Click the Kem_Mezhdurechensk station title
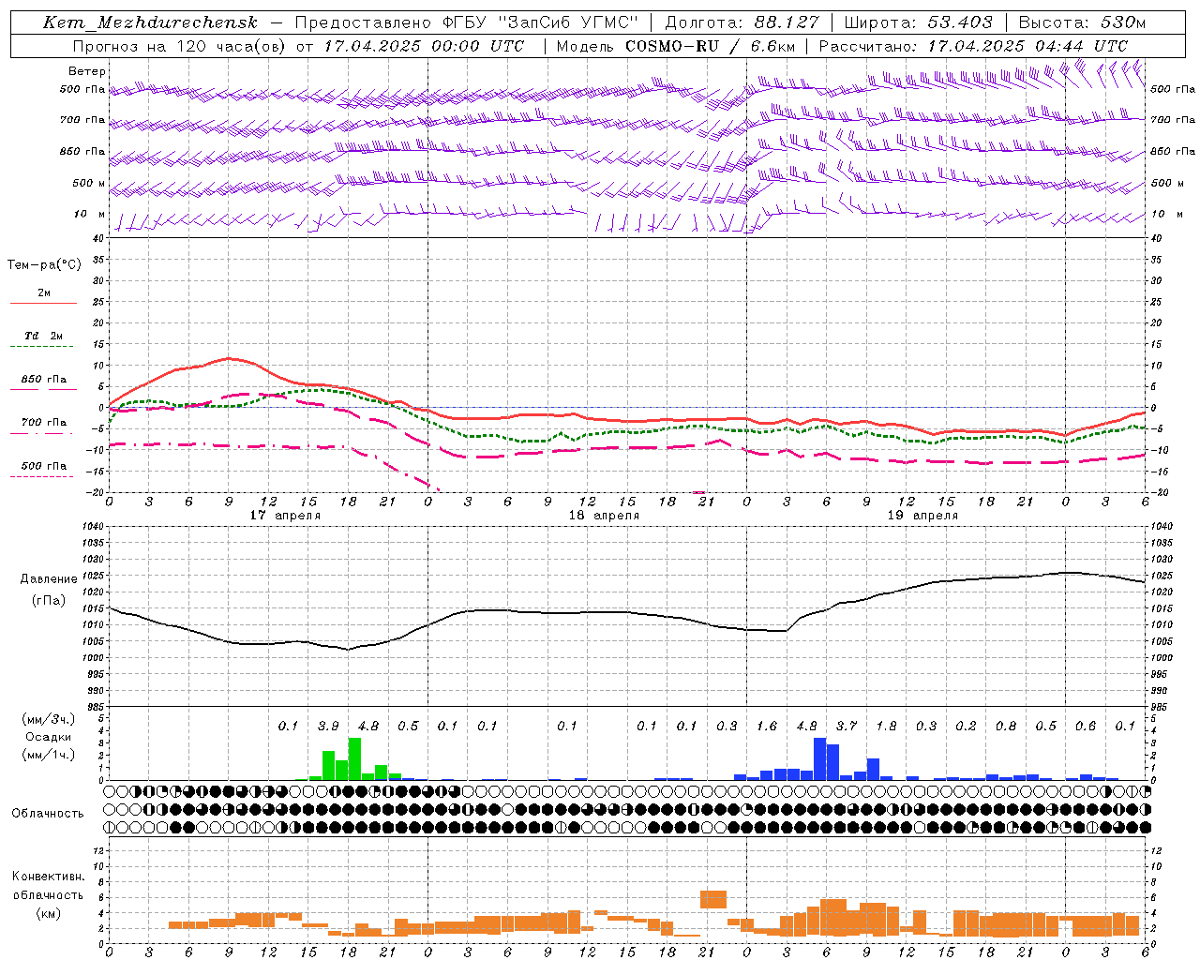The width and height of the screenshot is (1200, 960). 151,22
